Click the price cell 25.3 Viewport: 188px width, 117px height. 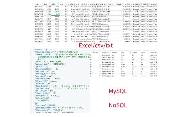pos(57,7)
